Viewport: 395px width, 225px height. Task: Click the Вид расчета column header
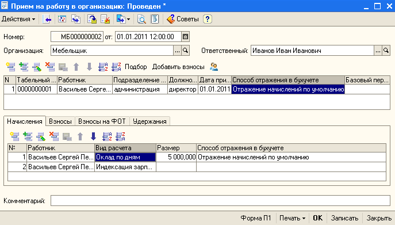(125, 148)
